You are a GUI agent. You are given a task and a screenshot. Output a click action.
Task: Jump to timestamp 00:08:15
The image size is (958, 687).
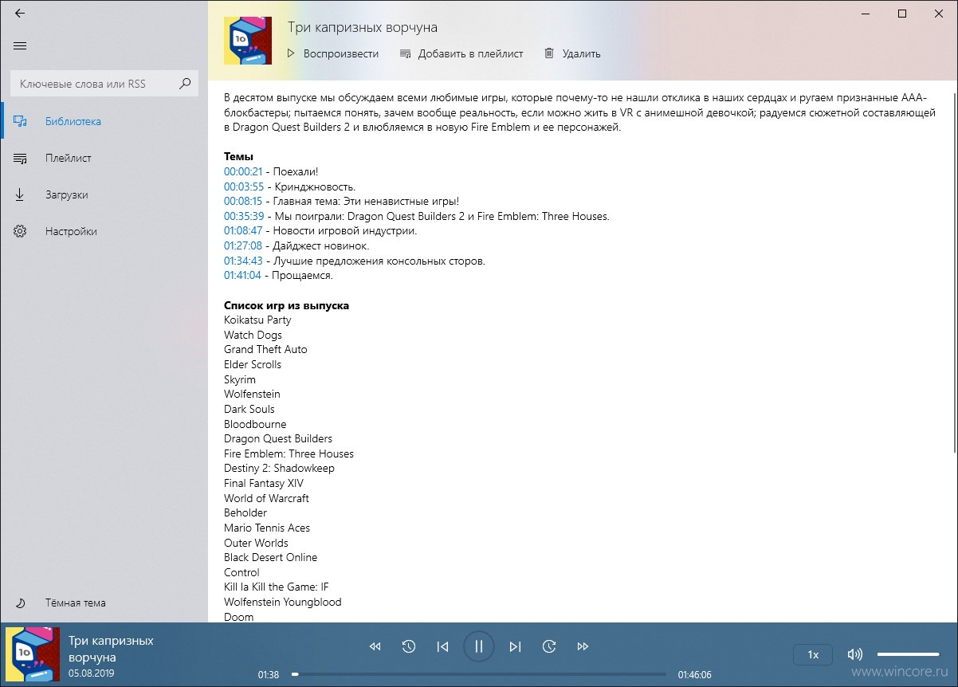pos(243,202)
